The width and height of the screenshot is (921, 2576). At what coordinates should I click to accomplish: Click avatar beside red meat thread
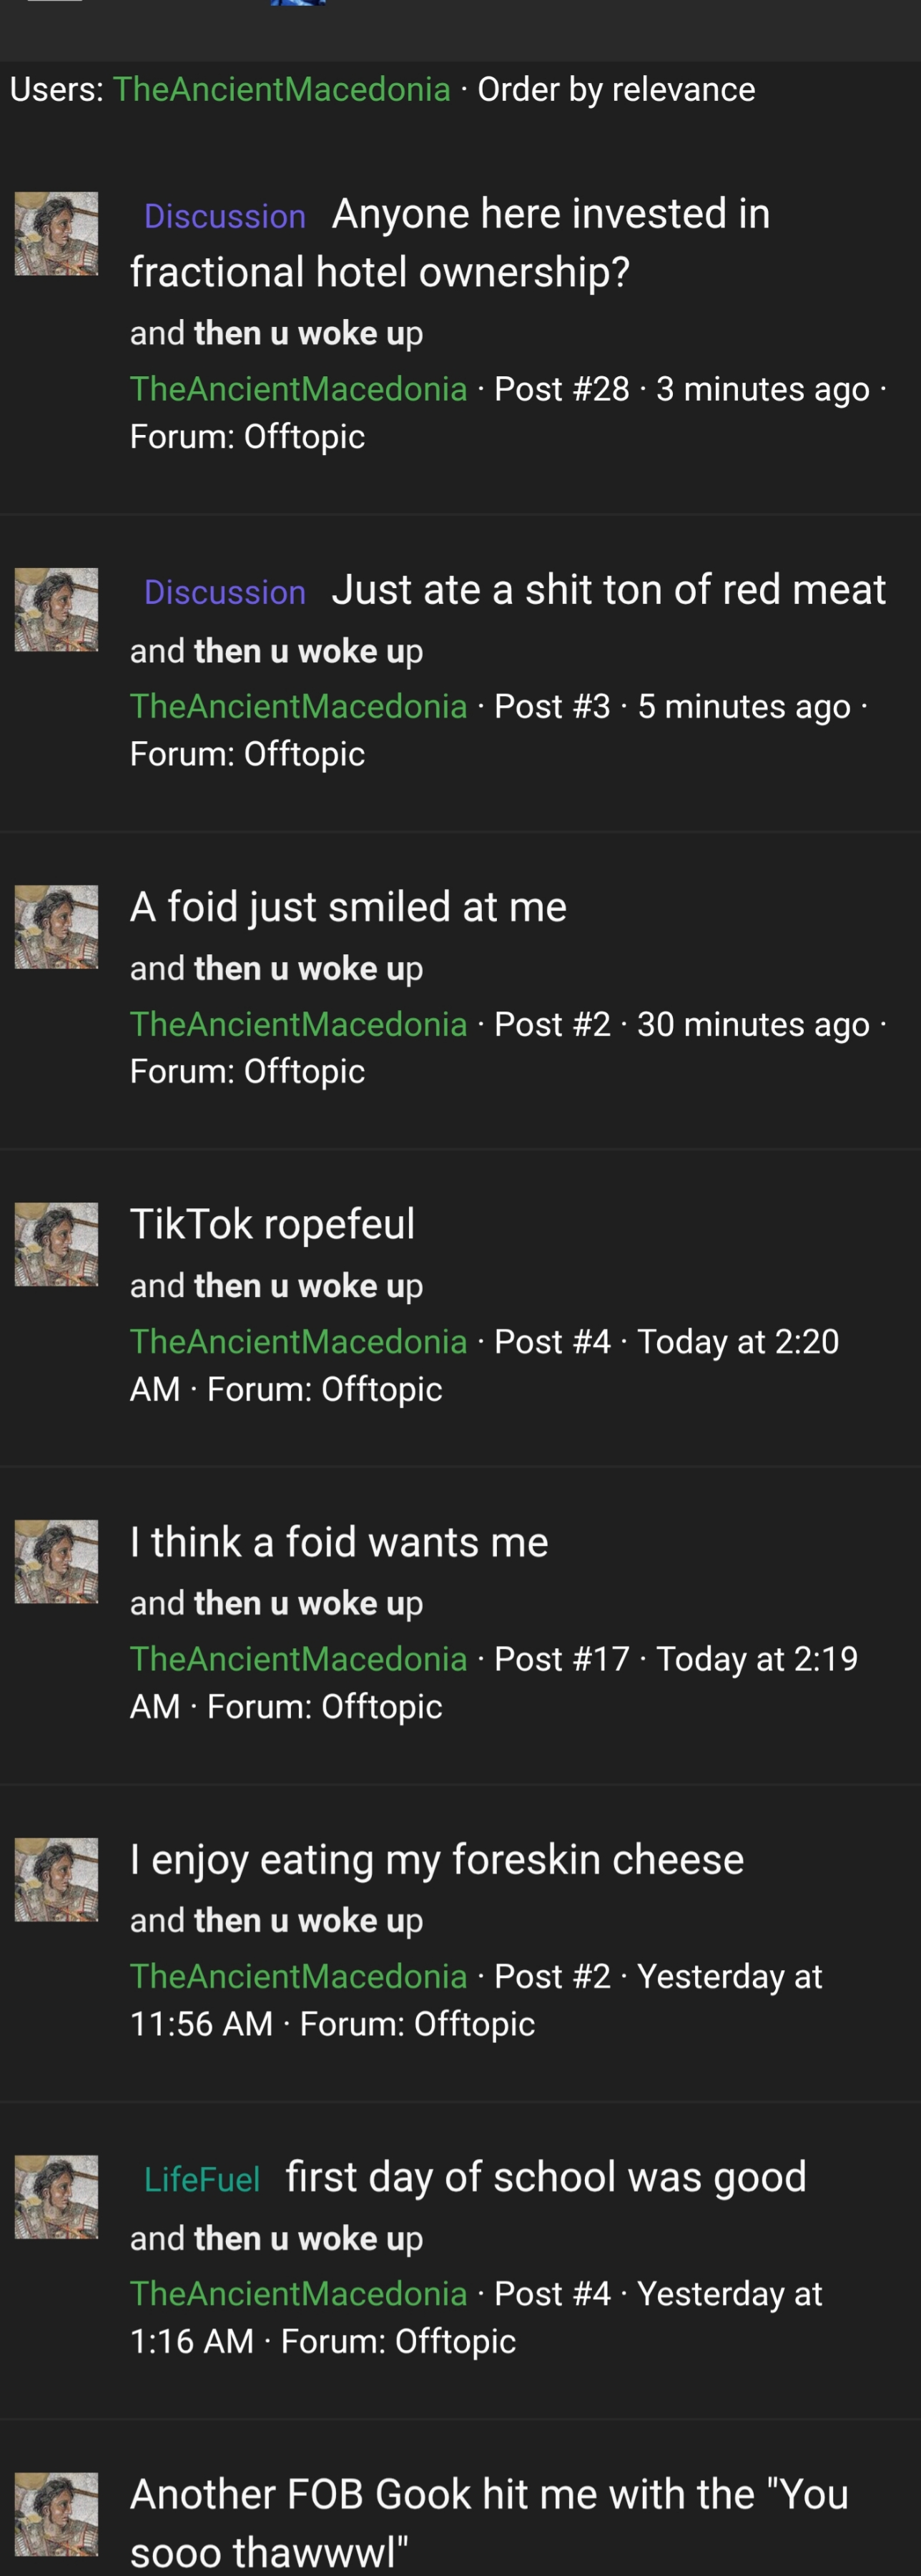(56, 610)
